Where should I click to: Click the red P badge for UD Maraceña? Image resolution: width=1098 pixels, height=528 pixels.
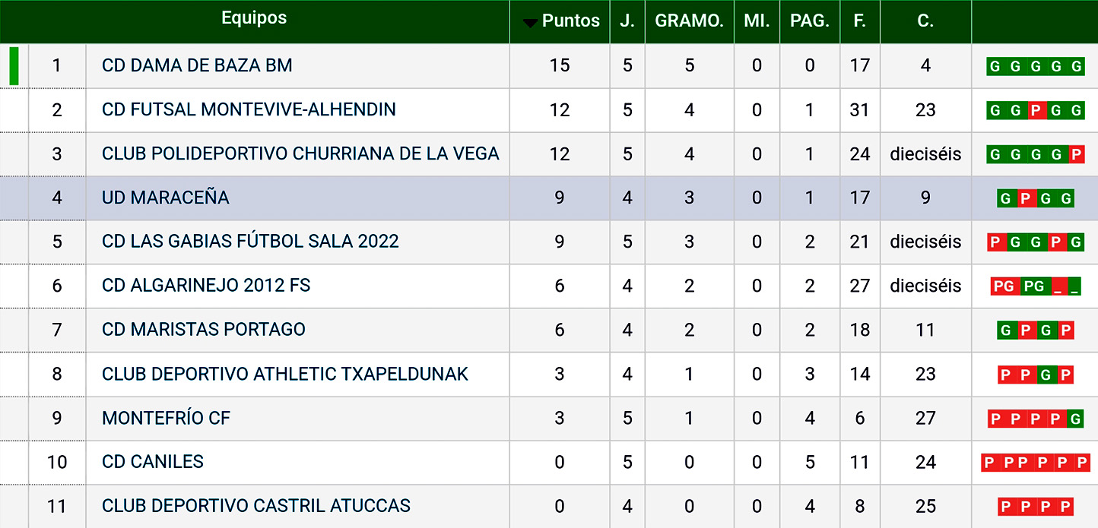1026,199
